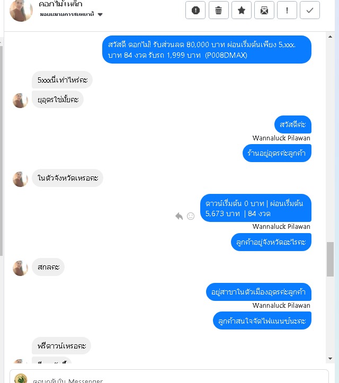
Task: Click the spam report exclamation circle icon
Action: tap(195, 10)
